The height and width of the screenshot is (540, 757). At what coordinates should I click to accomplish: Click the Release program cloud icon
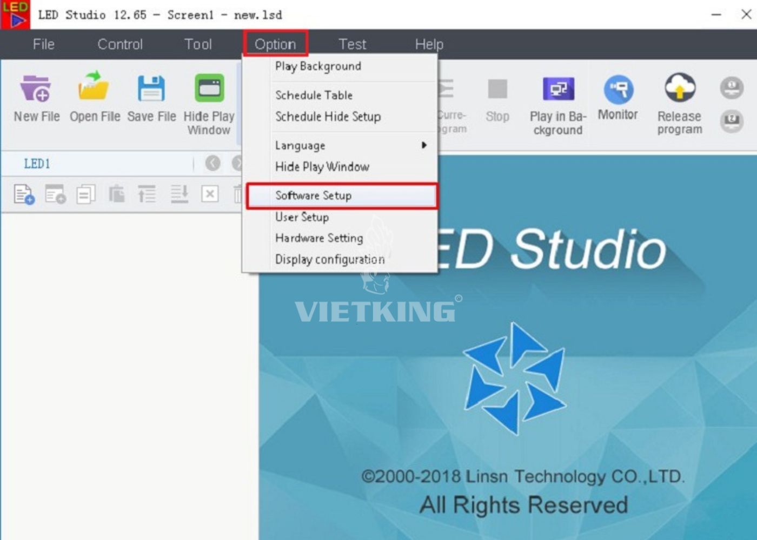pyautogui.click(x=680, y=89)
